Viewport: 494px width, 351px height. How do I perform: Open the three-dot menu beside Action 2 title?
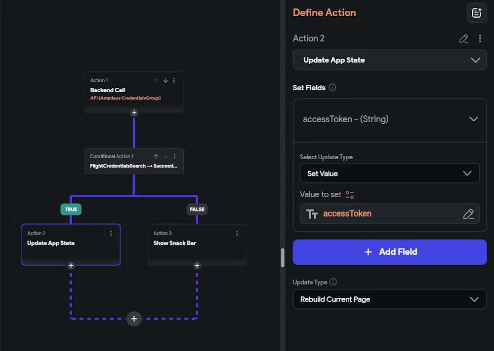480,38
